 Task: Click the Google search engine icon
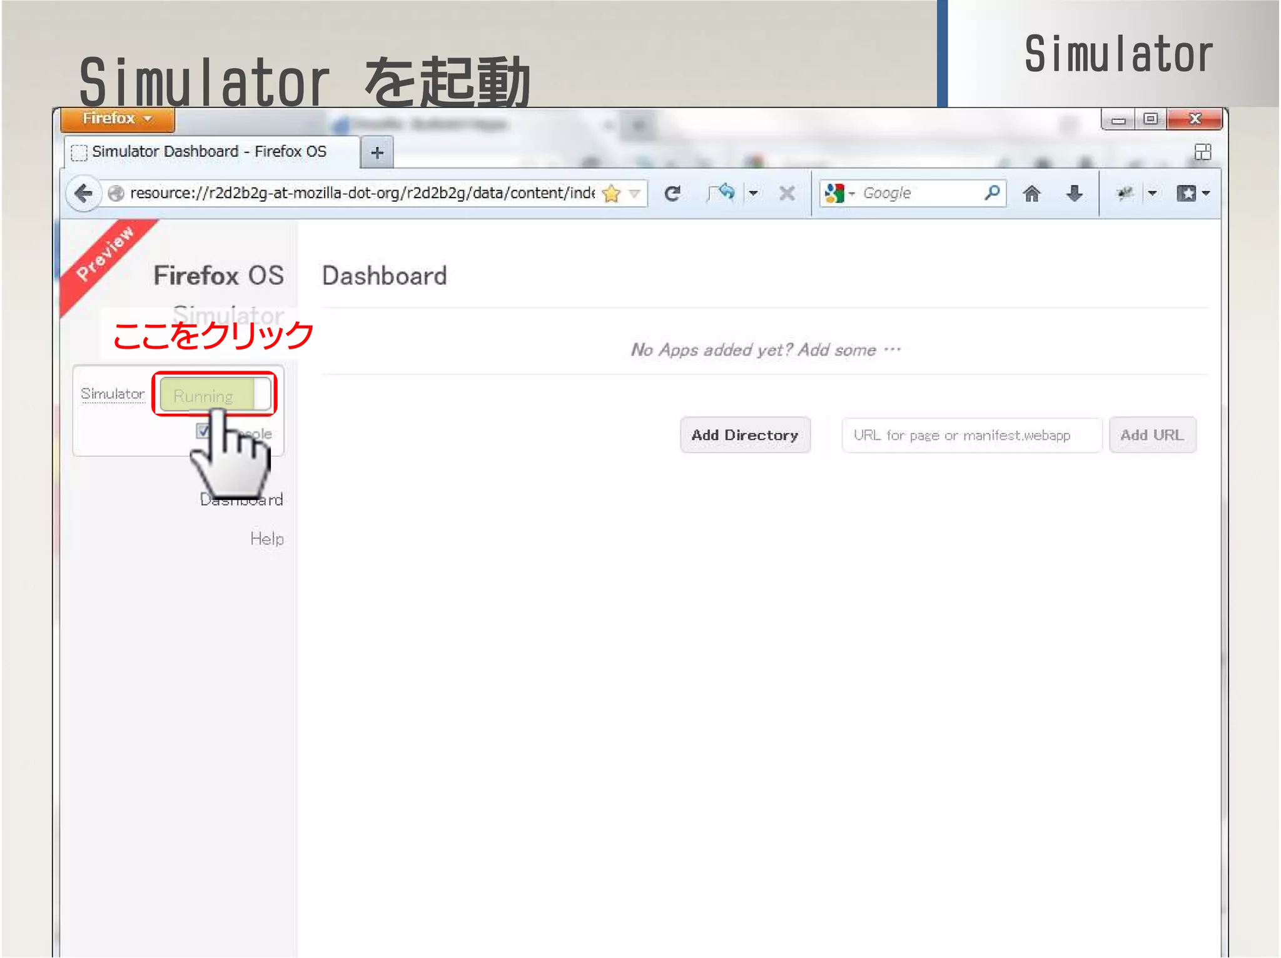834,193
